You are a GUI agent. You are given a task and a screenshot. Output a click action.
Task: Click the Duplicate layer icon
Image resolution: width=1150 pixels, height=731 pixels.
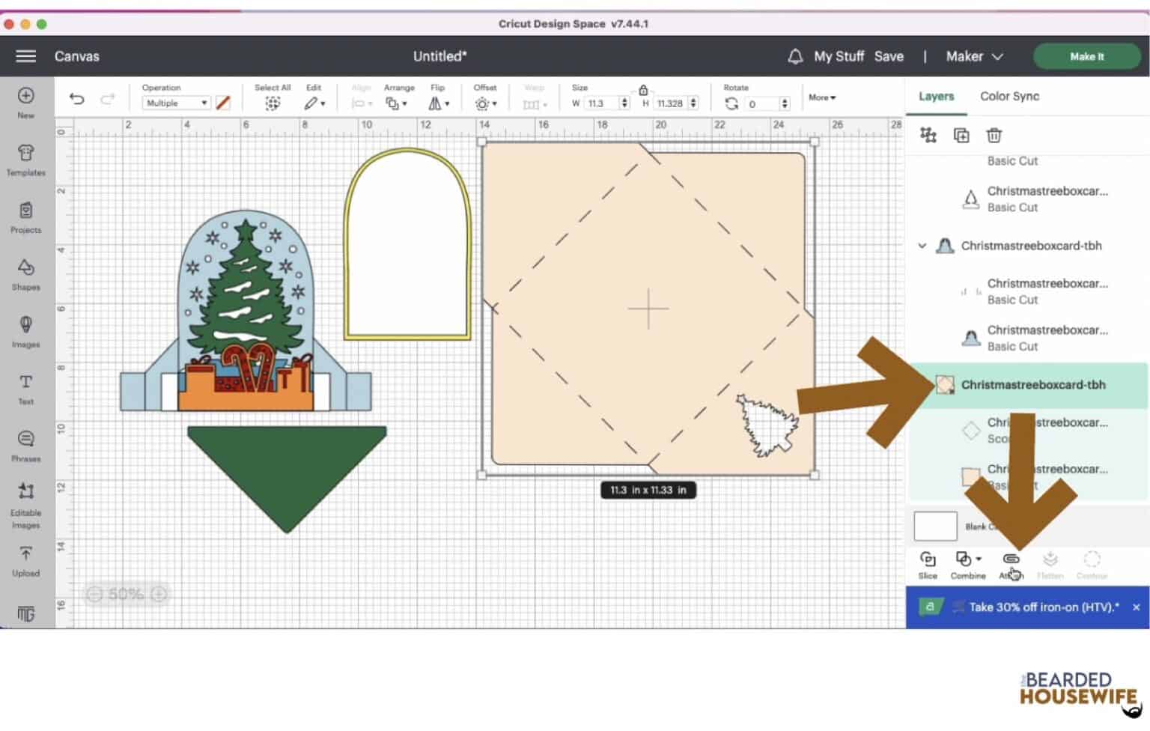pyautogui.click(x=961, y=136)
